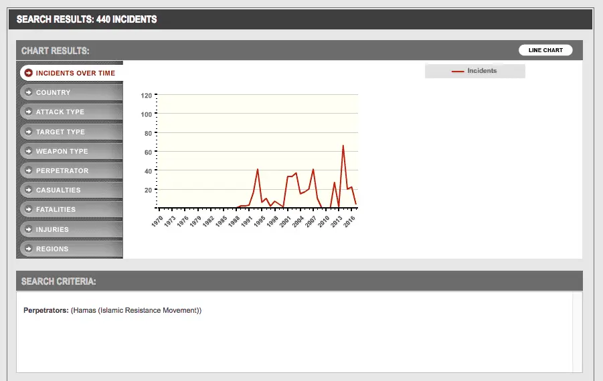Screen dimensions: 603x381
Task: Open the Weapon Type label
Action: [62, 151]
